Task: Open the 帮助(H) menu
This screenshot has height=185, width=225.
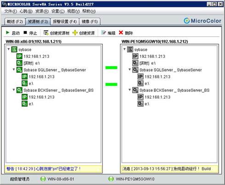Action: point(89,11)
